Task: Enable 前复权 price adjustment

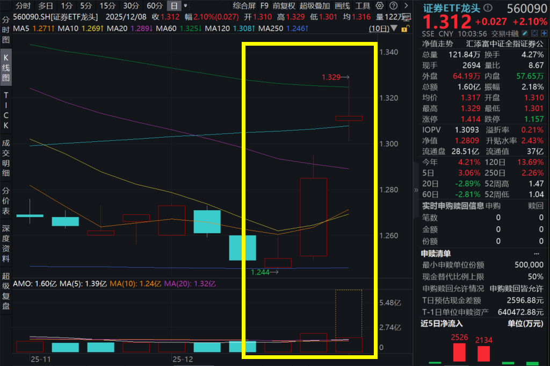Action: (284, 6)
